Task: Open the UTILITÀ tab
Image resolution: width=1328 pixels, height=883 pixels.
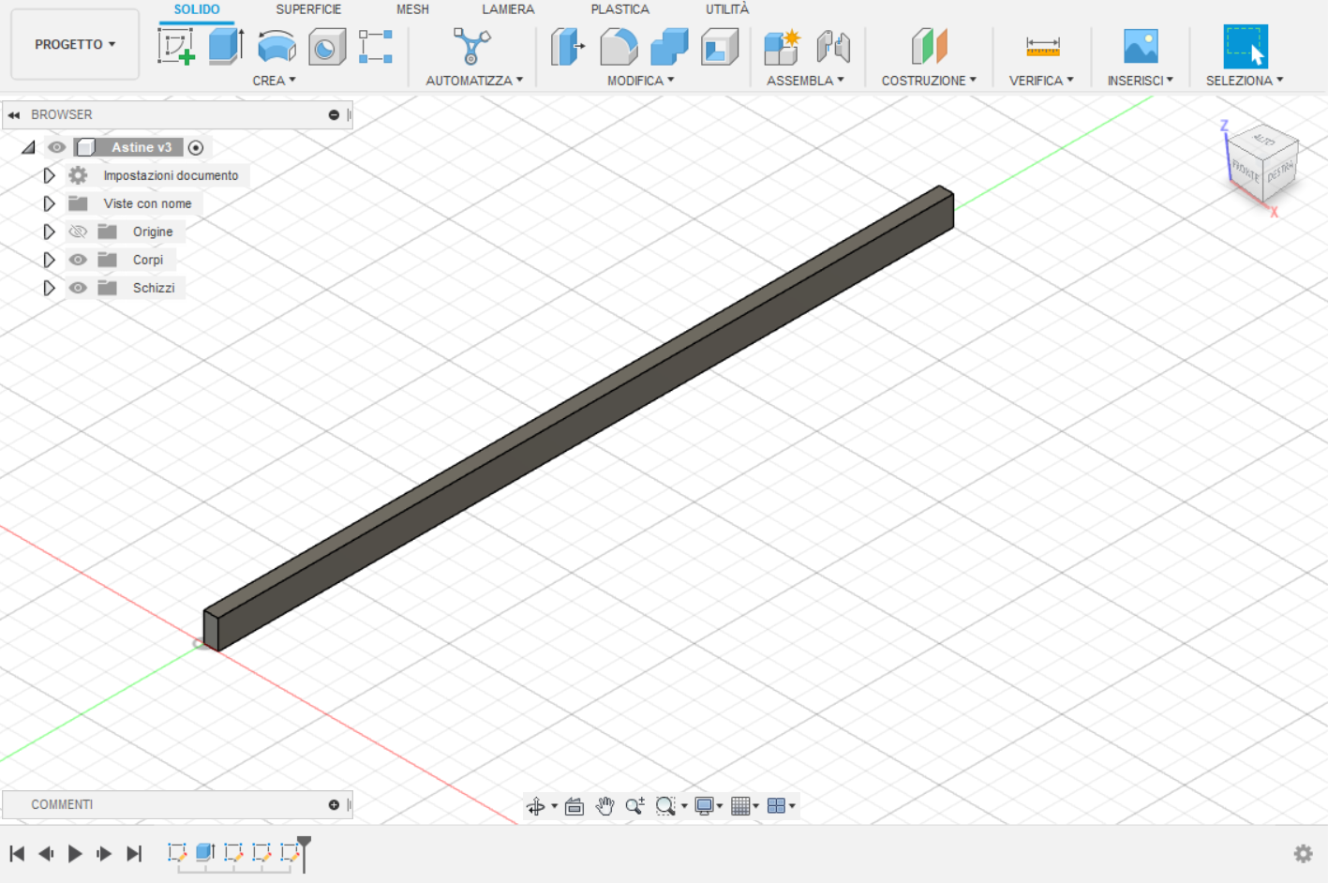Action: (x=727, y=9)
